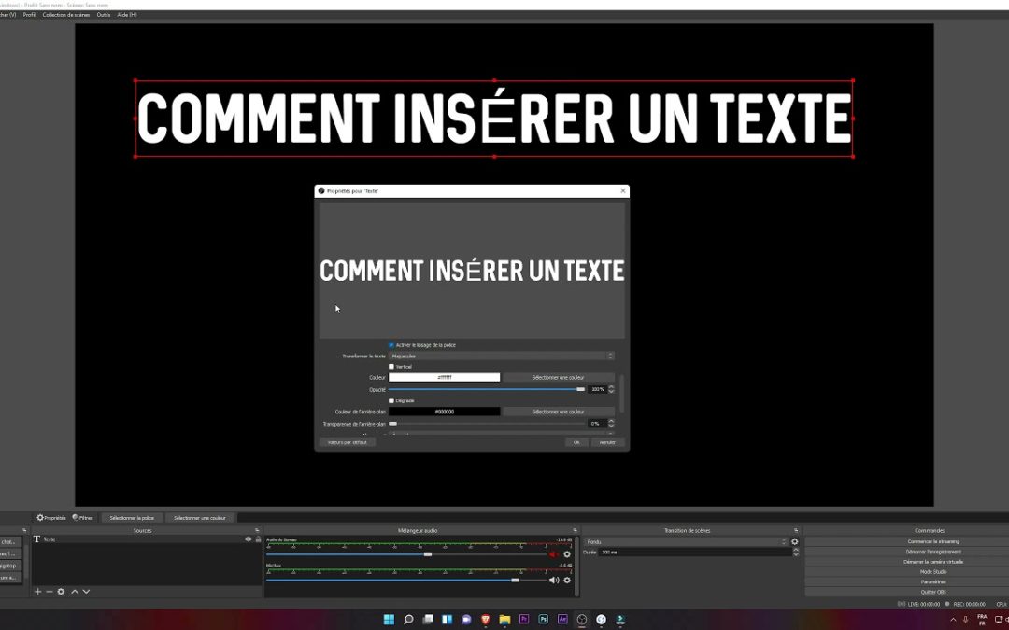
Task: Hide the Texte source with the eye toggle
Action: click(x=248, y=539)
